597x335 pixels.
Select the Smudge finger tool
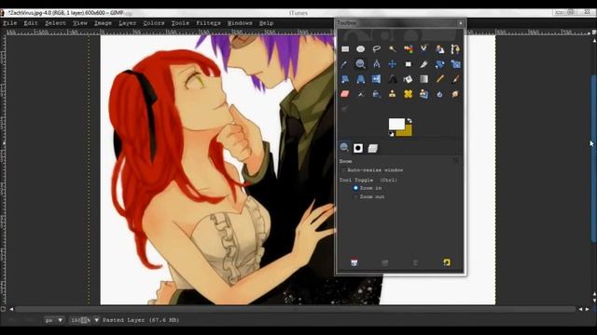(455, 94)
